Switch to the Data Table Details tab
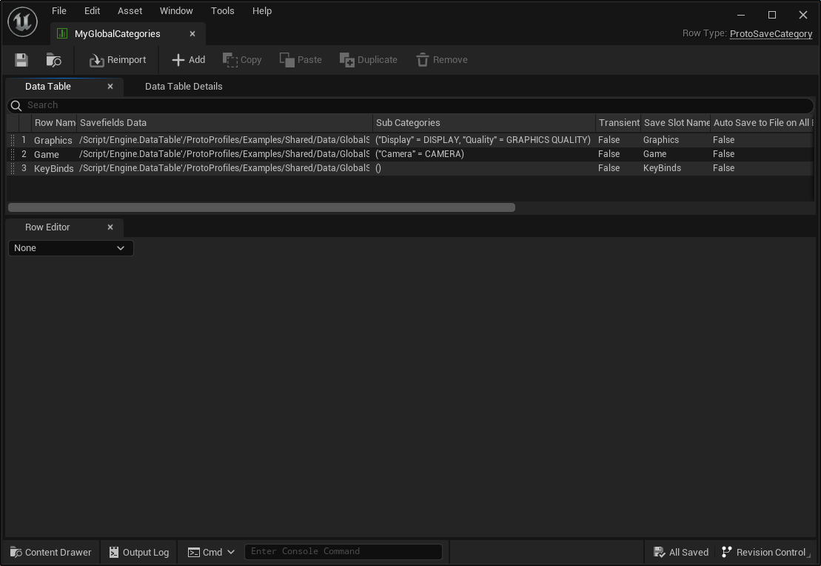821x566 pixels. (184, 87)
